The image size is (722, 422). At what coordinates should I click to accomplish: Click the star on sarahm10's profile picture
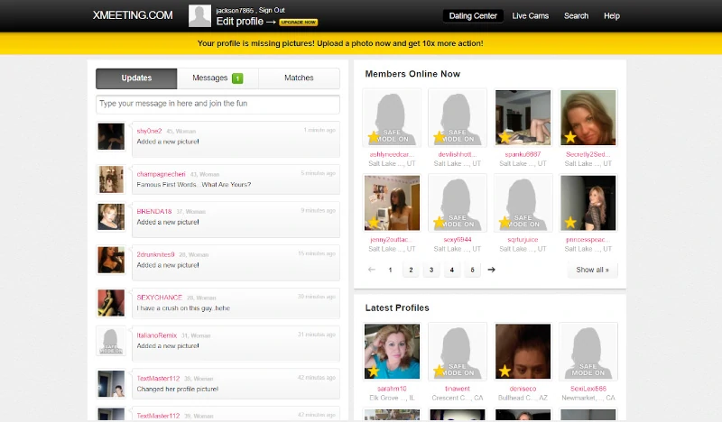374,371
